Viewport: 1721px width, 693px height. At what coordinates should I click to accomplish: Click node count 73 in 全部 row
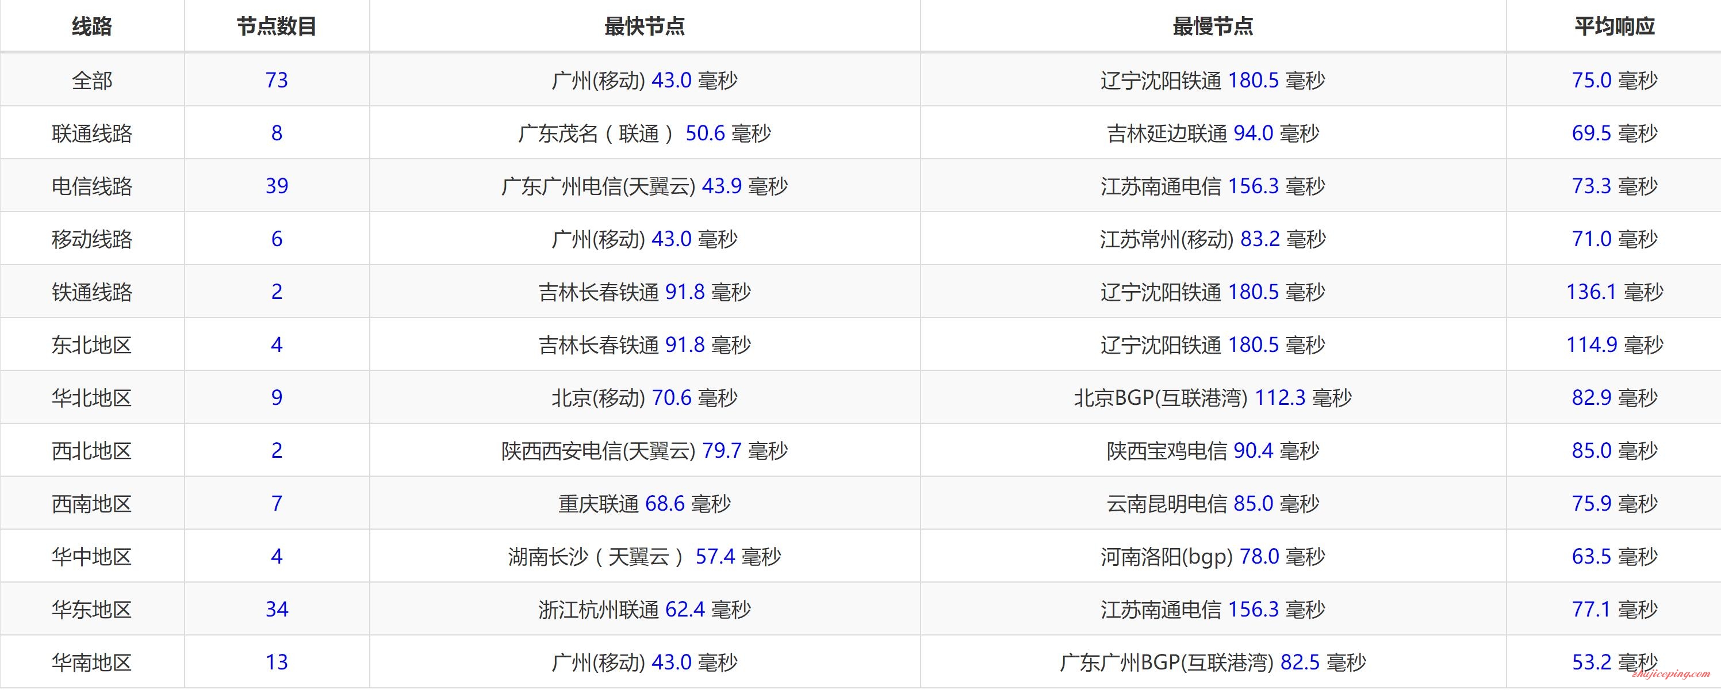(x=277, y=80)
